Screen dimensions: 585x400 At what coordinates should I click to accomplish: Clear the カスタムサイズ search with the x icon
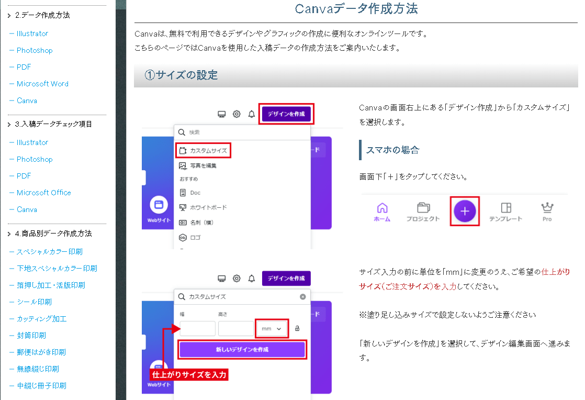pos(302,297)
